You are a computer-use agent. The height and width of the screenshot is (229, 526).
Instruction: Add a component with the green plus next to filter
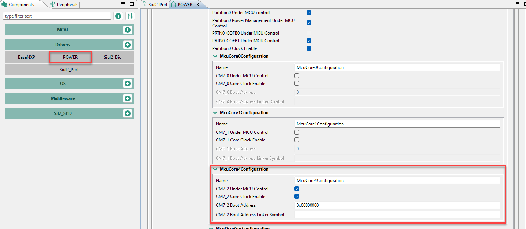(118, 16)
